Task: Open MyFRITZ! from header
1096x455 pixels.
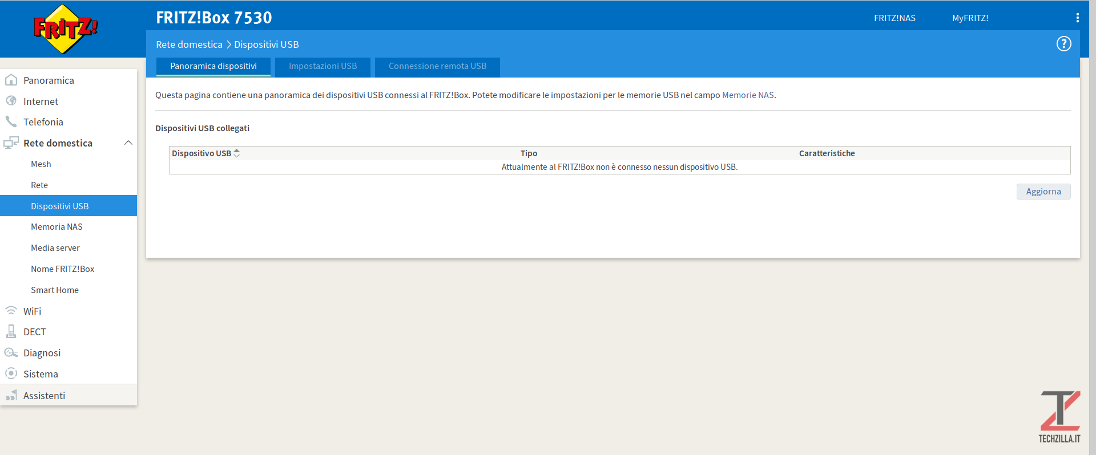Action: [x=970, y=18]
